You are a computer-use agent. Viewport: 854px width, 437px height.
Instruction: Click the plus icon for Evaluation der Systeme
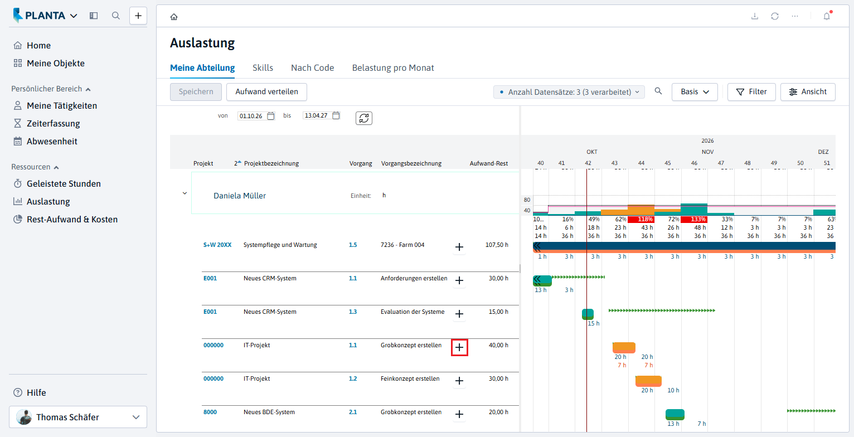[459, 314]
